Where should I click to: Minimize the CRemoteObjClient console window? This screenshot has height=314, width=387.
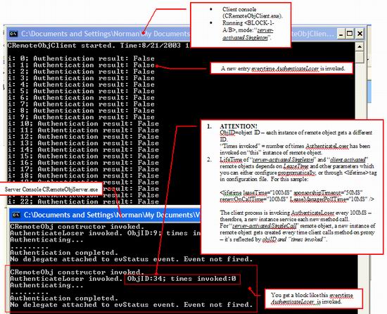341,34
